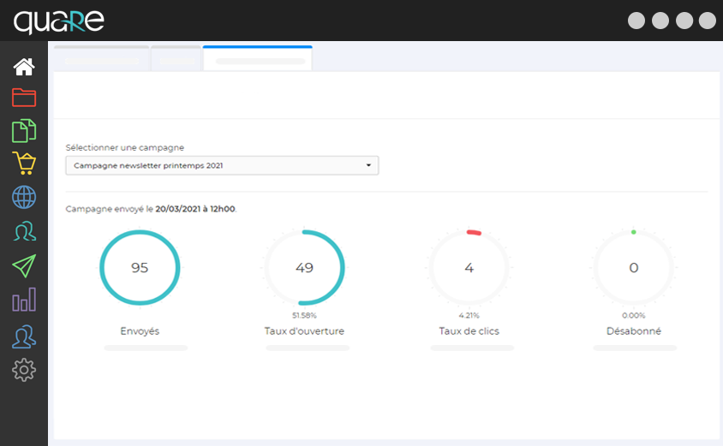Screen dimensions: 723x446
Task: Click the Taux de clics gauge showing 4
Action: point(469,267)
